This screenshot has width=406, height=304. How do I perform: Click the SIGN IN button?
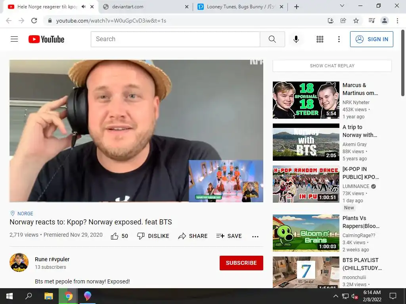coord(372,39)
